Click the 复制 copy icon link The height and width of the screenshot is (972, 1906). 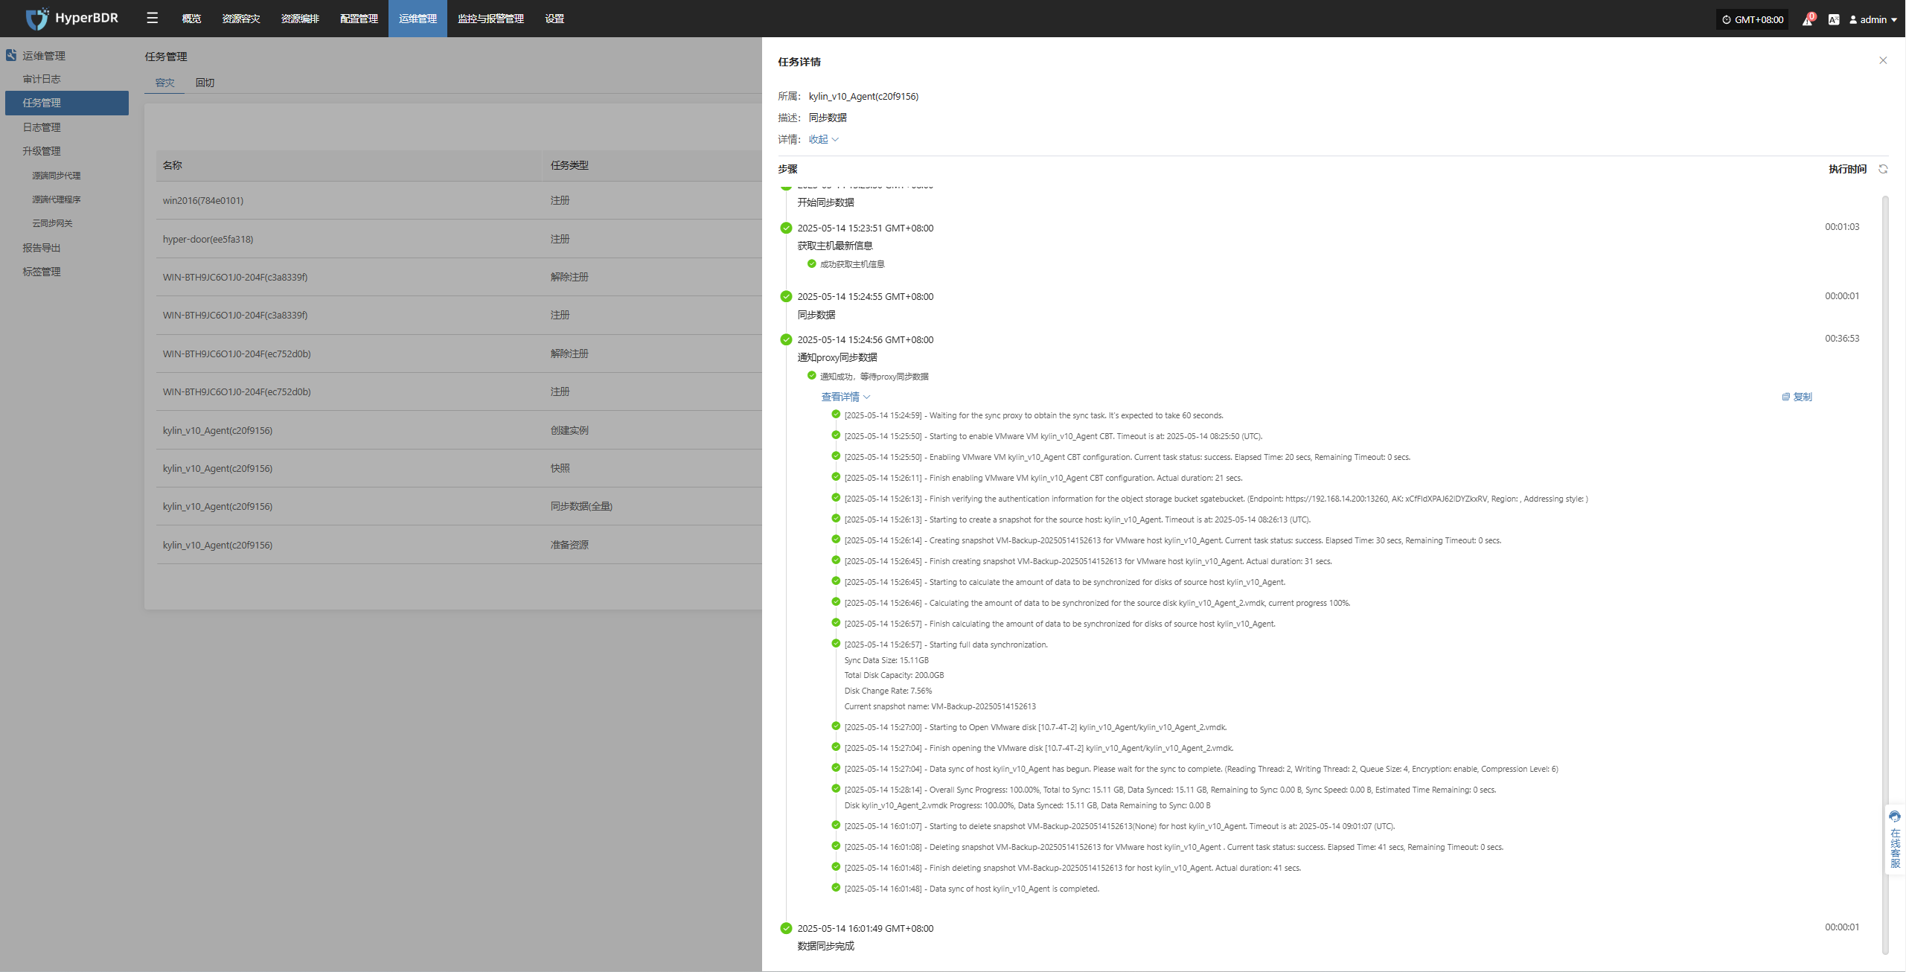tap(1797, 397)
